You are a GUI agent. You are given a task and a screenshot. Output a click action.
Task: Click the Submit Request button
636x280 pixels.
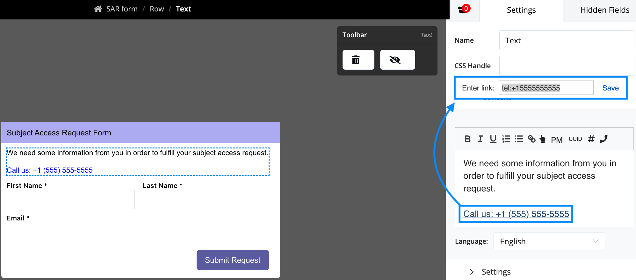tap(233, 260)
